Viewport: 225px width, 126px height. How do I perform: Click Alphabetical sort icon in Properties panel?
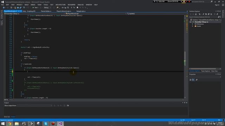(193, 80)
